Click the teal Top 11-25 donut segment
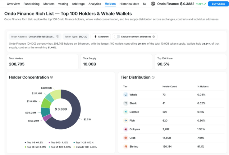 pos(45,112)
